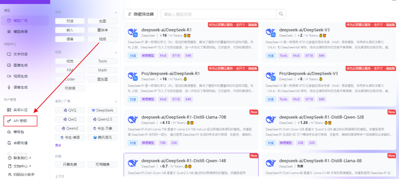This screenshot has width=399, height=179.
Task: Collapse the 系列 / 厂商 section chevron
Action: click(116, 102)
